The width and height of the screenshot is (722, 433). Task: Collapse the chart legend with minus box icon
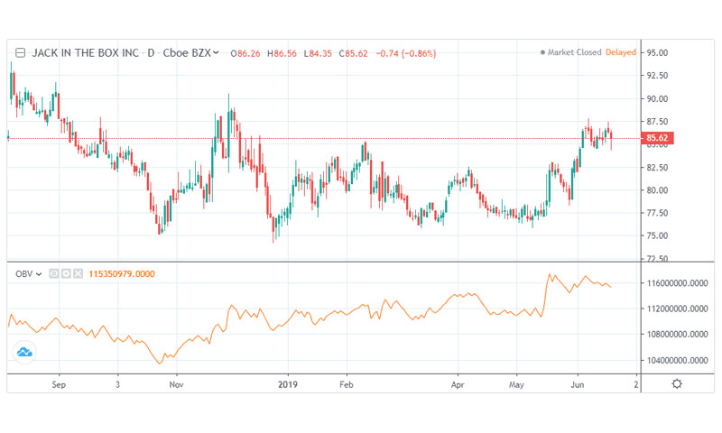20,53
